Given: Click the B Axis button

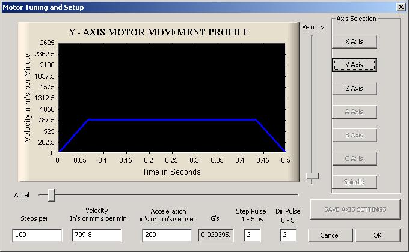Looking at the screenshot, I should tap(354, 135).
